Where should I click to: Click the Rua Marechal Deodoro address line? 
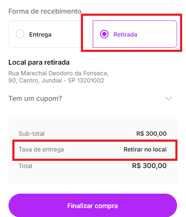[58, 73]
